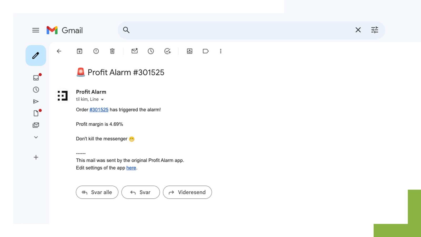The width and height of the screenshot is (421, 237).
Task: Open the app settings 'here' link
Action: 131,168
